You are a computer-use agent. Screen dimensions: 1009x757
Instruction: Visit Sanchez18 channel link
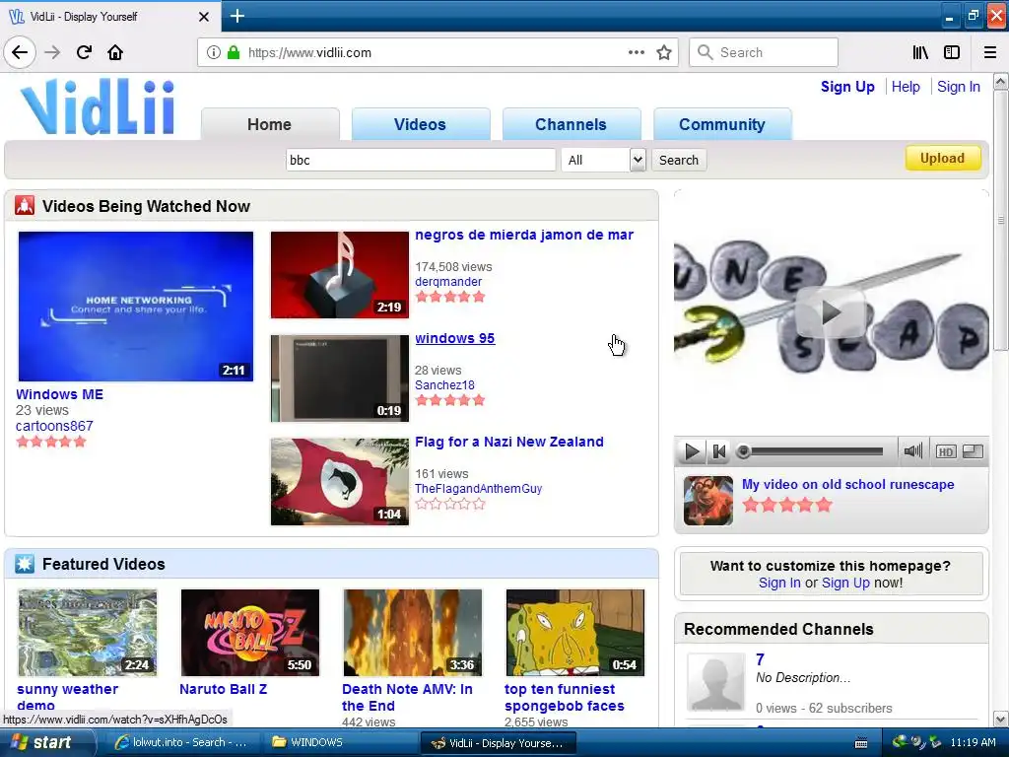[x=444, y=385]
